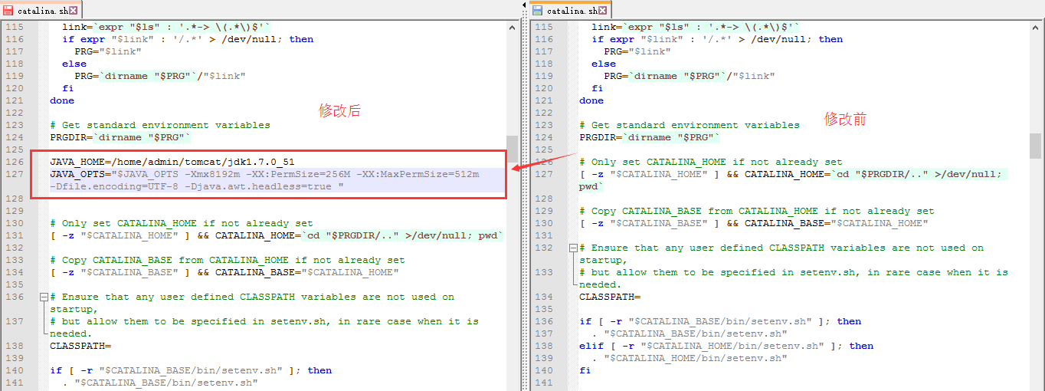Viewport: 1045px width, 391px height.
Task: Click 'PRG="$link"' line 117 in left pane
Action: click(108, 51)
